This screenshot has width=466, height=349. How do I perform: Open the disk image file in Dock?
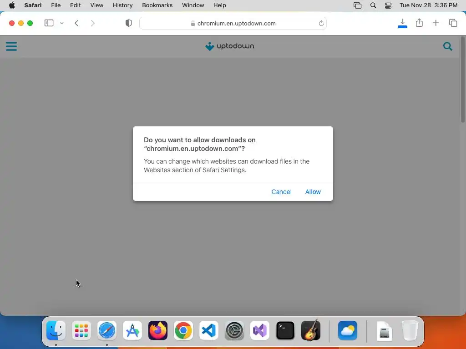tap(384, 330)
